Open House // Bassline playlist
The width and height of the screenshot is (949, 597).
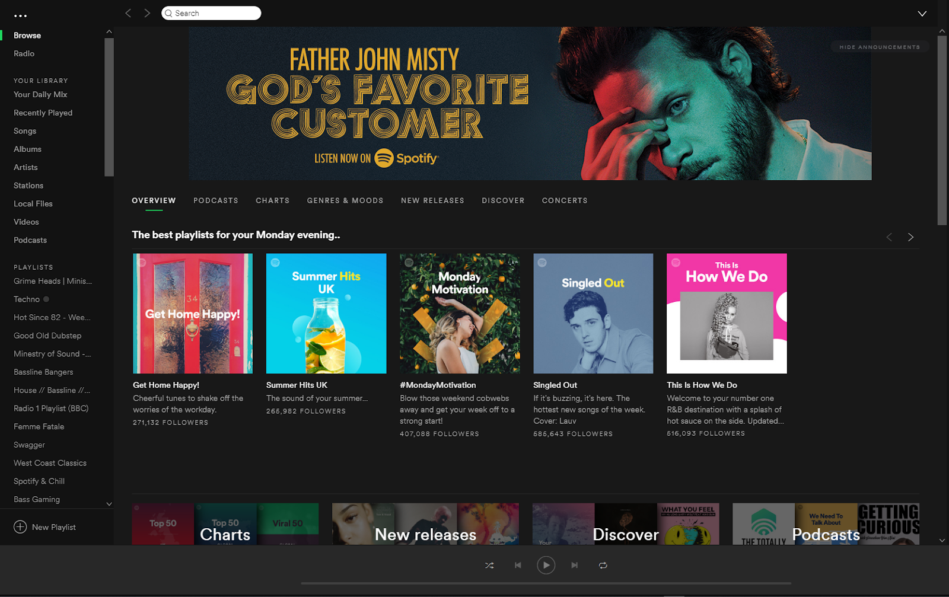click(x=52, y=390)
